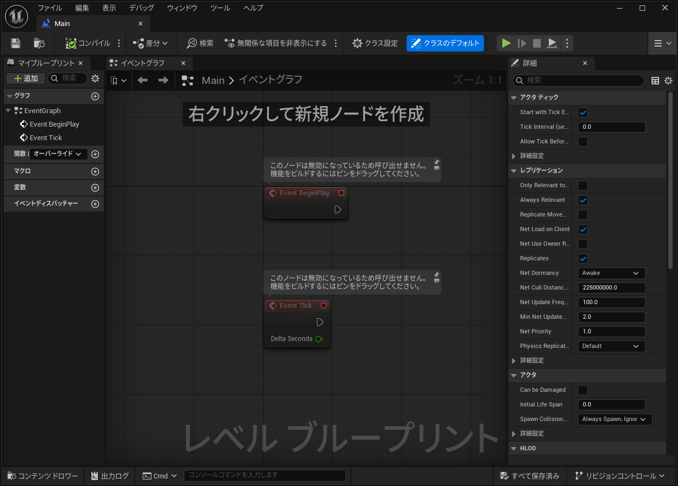Open Details panel settings gear
Viewport: 678px width, 486px height.
tap(668, 81)
